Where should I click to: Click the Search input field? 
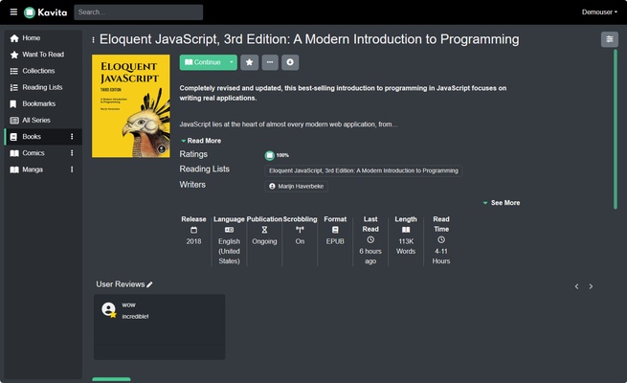click(138, 12)
